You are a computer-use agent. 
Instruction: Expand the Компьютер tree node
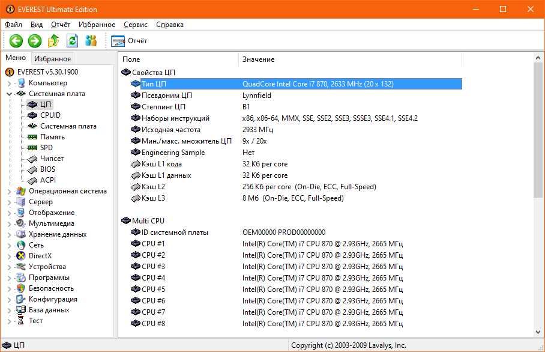[x=10, y=83]
